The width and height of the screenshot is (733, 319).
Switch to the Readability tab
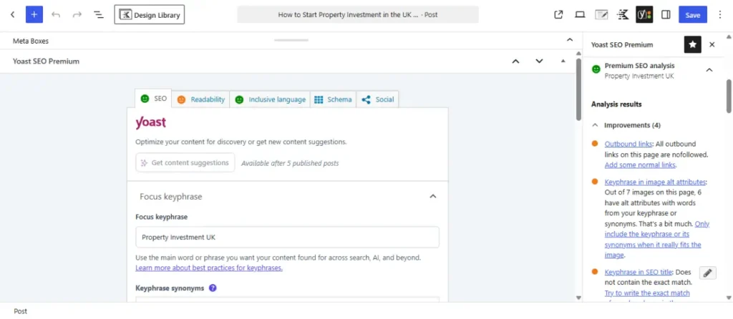[x=201, y=99]
